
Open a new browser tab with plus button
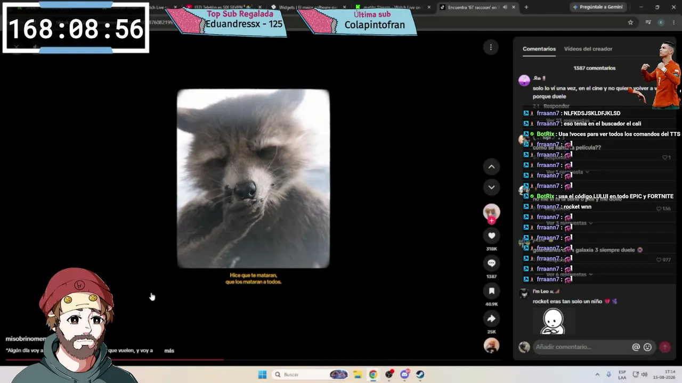click(526, 7)
